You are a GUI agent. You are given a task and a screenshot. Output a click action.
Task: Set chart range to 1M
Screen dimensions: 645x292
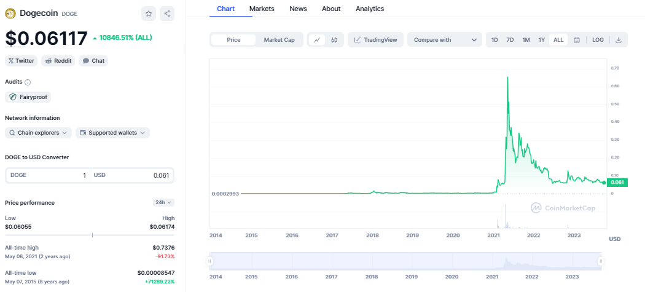526,40
